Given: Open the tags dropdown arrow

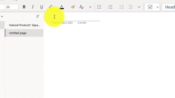Looking at the screenshot, I should click(157, 7).
